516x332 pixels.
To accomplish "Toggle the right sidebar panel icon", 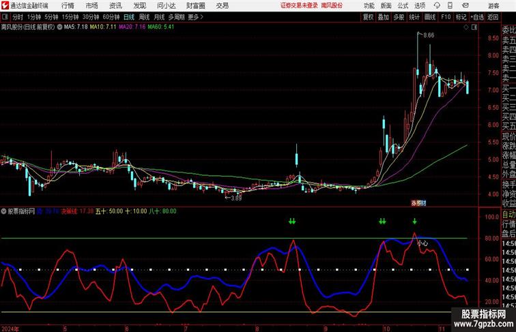I will [x=474, y=27].
